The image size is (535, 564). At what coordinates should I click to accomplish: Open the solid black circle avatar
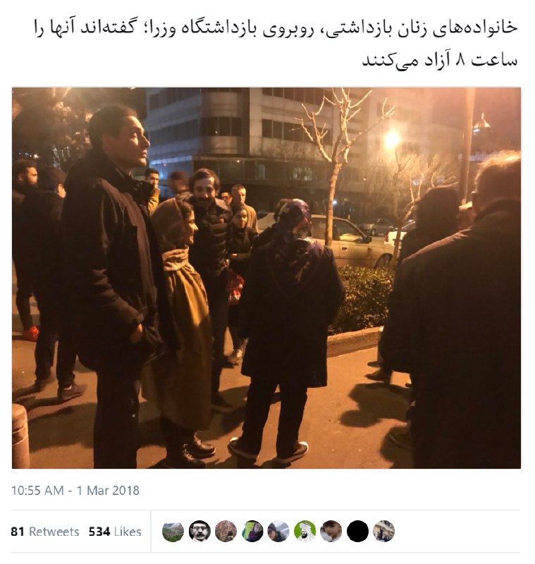click(x=358, y=532)
